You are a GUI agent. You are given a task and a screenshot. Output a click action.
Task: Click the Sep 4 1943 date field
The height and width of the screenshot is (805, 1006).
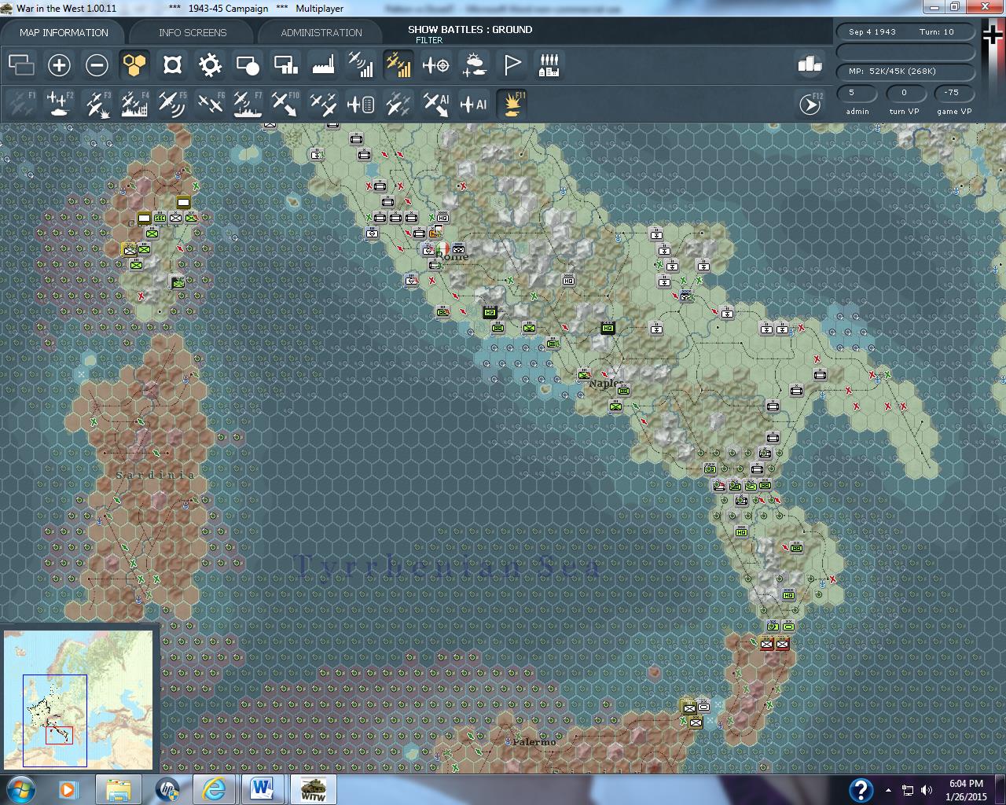[x=872, y=32]
